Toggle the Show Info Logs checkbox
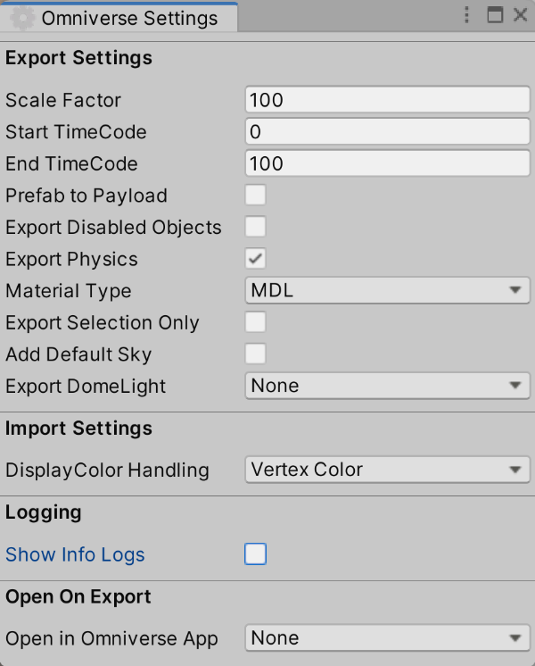This screenshot has height=666, width=535. tap(255, 554)
